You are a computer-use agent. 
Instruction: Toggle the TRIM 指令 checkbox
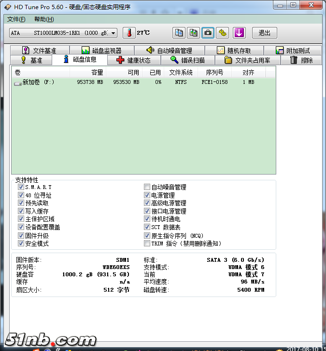(147, 243)
